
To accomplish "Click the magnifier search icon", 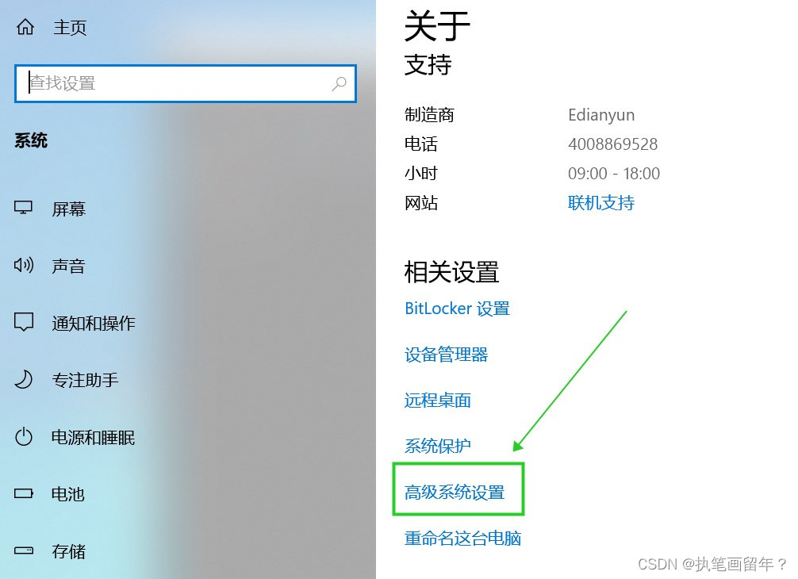I will [x=339, y=83].
